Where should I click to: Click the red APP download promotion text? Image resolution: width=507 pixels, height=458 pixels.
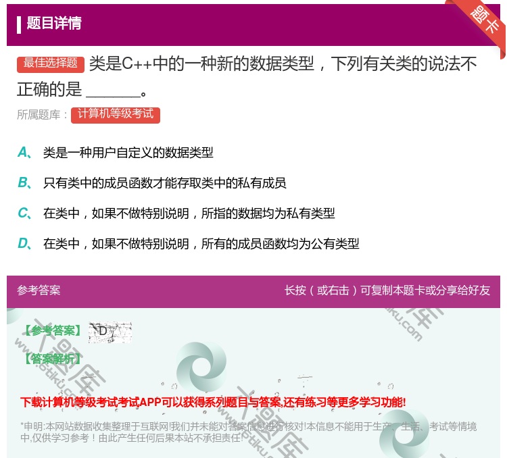pos(213,403)
